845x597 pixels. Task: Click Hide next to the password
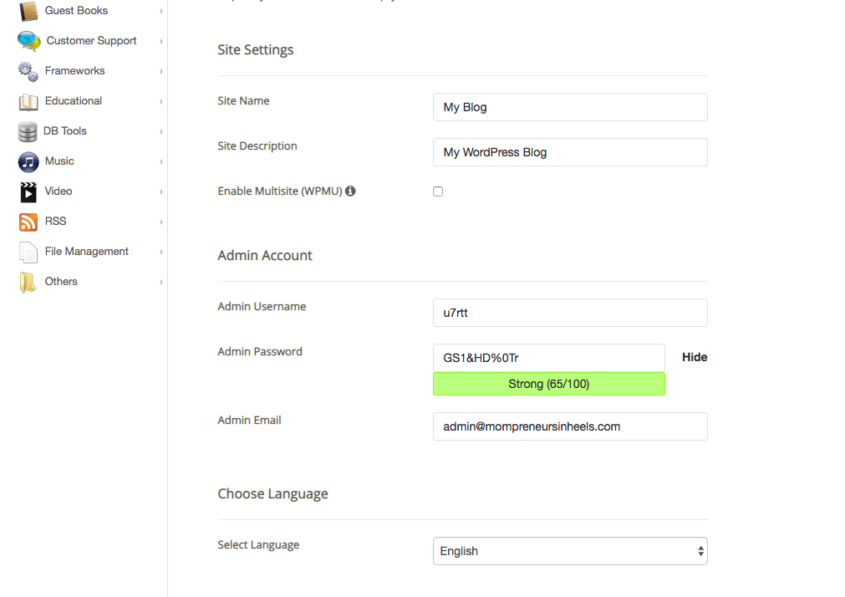click(x=695, y=357)
